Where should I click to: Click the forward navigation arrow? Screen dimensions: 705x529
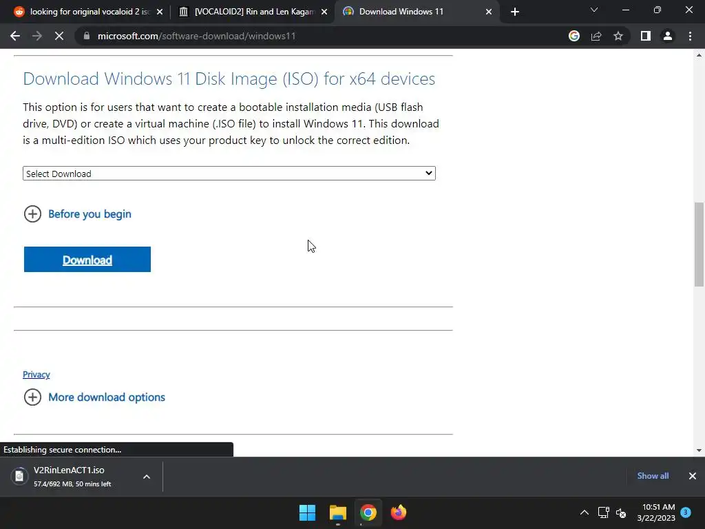coord(37,36)
